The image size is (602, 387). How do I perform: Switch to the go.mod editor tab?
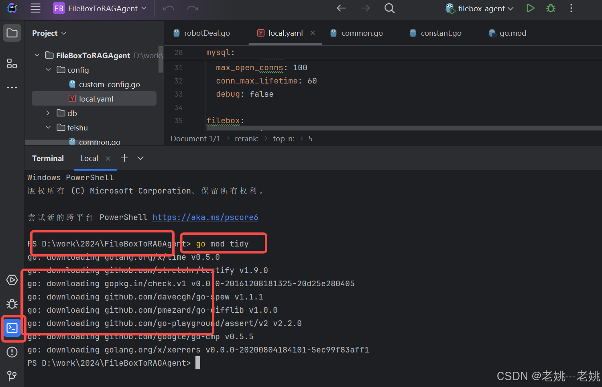pos(508,33)
